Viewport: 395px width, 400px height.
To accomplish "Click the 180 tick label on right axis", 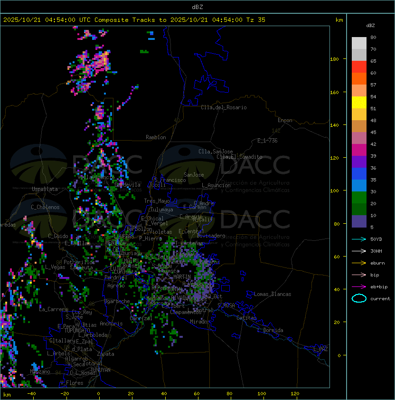I will coord(334,59).
